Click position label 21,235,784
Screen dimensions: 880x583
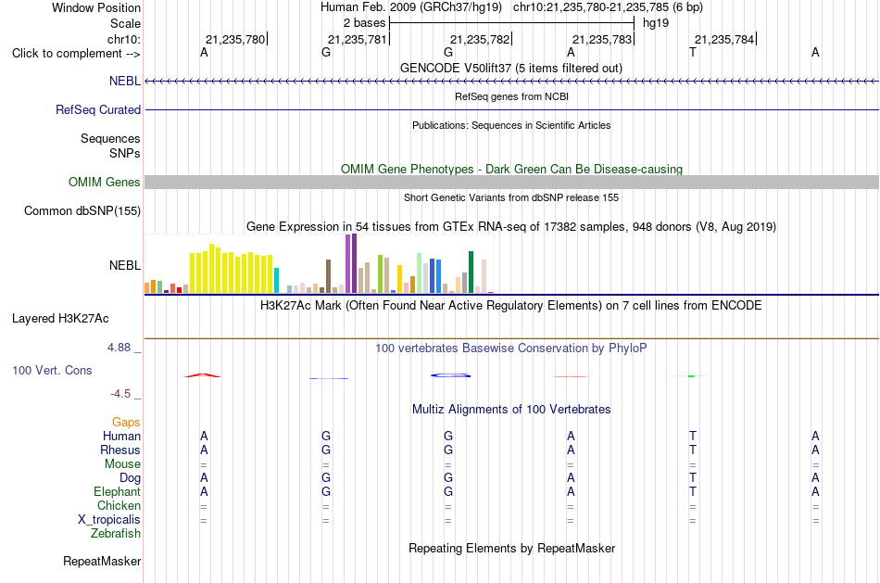(x=724, y=39)
